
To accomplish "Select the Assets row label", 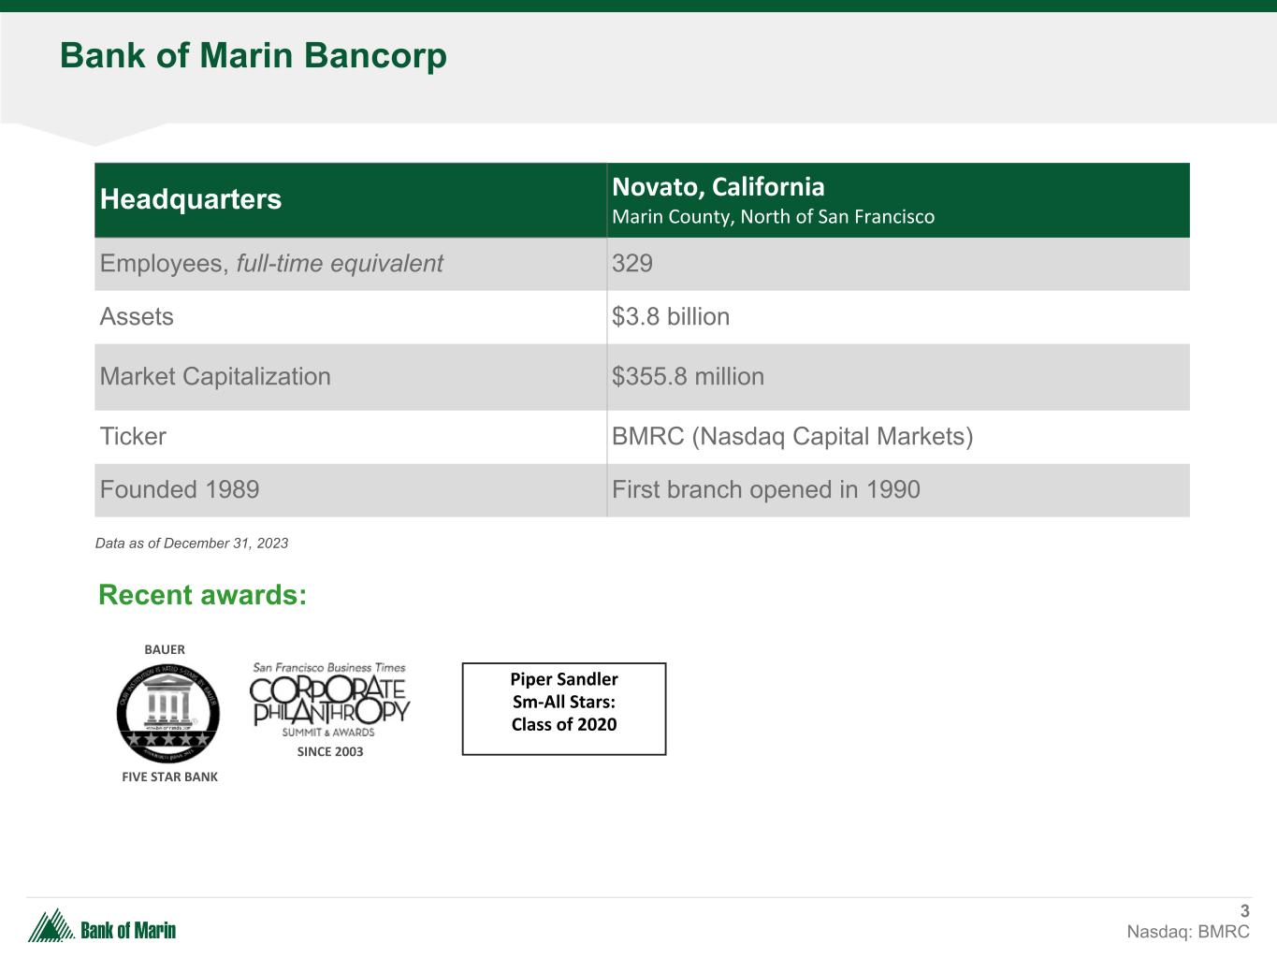I will click(x=137, y=317).
